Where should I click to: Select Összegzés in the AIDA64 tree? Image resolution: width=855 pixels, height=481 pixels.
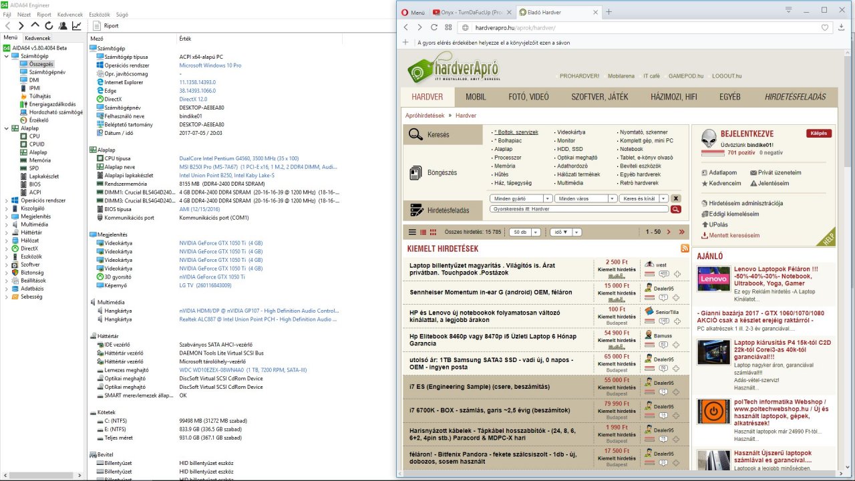pos(41,64)
